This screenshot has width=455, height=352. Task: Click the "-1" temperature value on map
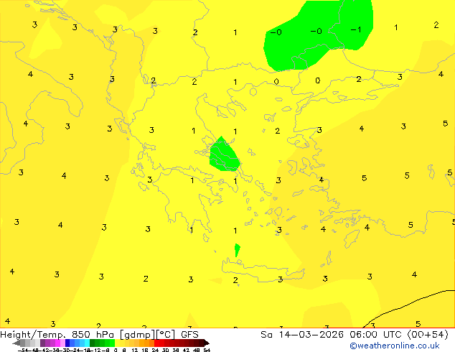coord(356,29)
